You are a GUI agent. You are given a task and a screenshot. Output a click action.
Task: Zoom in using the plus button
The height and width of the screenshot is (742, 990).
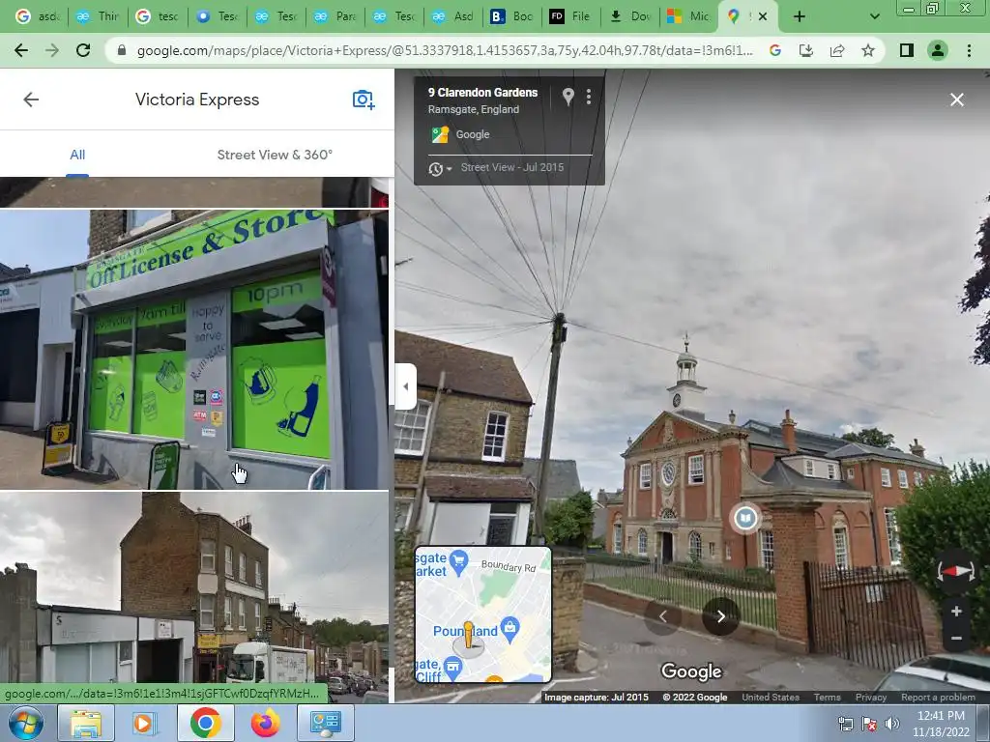(956, 611)
